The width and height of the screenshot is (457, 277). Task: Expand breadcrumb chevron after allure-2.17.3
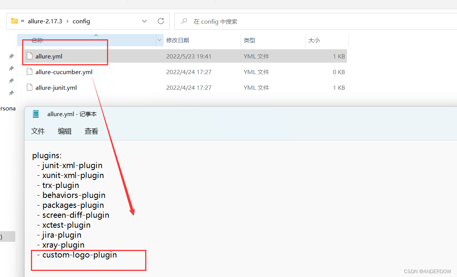click(67, 21)
